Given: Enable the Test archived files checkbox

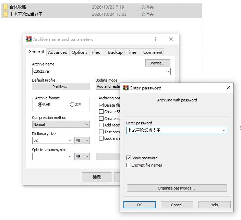Looking at the screenshot, I should point(101,132).
